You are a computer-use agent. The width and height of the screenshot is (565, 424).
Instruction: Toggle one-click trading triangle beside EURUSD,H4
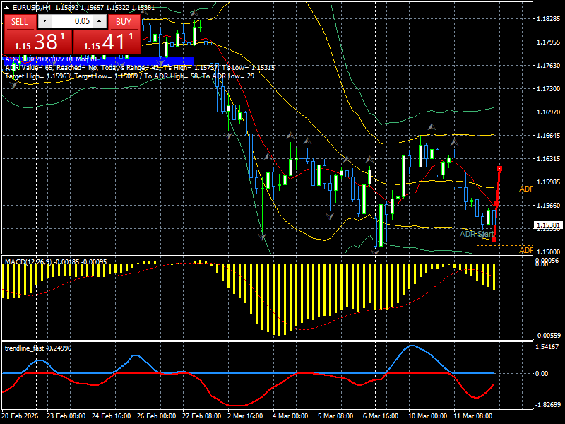(x=7, y=7)
